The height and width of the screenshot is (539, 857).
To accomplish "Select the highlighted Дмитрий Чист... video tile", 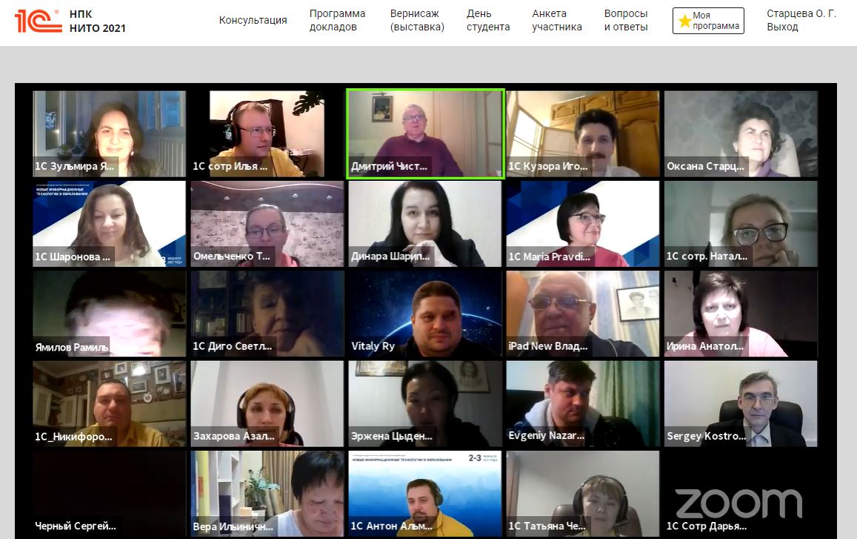I will coord(425,133).
